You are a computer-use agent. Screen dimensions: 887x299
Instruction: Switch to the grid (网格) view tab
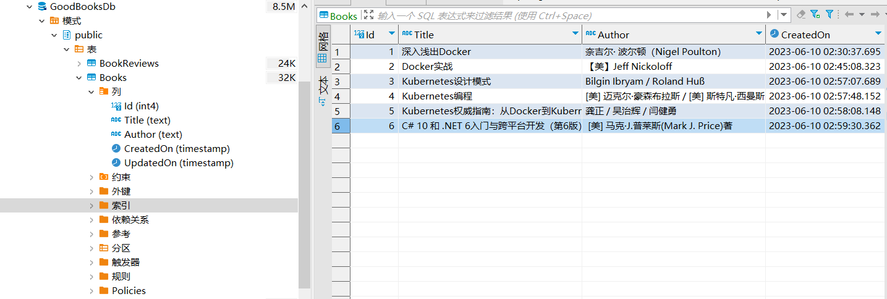[323, 46]
